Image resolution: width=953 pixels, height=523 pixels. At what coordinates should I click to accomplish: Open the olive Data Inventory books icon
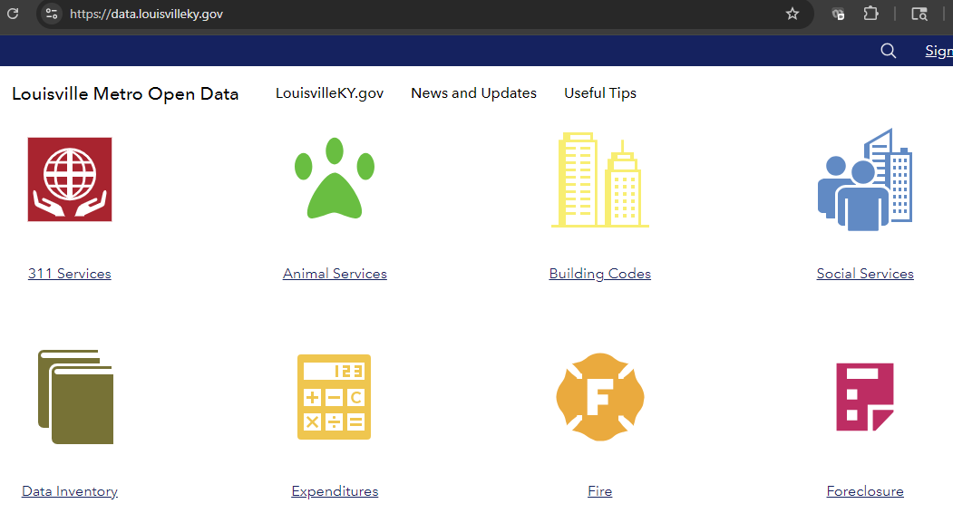click(x=75, y=397)
